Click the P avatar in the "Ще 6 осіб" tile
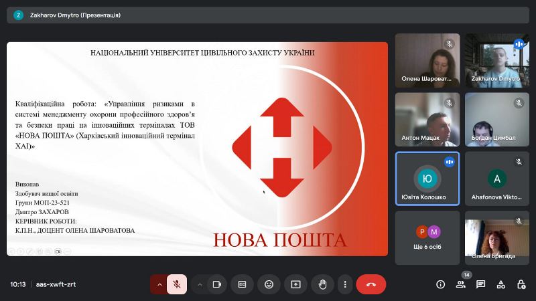The height and width of the screenshot is (301, 536). tap(421, 232)
